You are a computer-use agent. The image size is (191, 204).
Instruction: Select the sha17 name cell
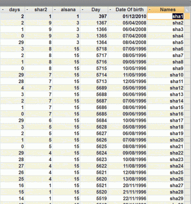(166, 120)
